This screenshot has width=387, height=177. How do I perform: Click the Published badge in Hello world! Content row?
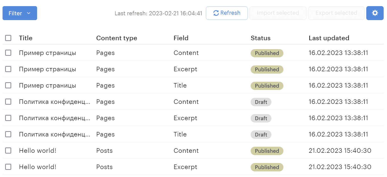267,151
